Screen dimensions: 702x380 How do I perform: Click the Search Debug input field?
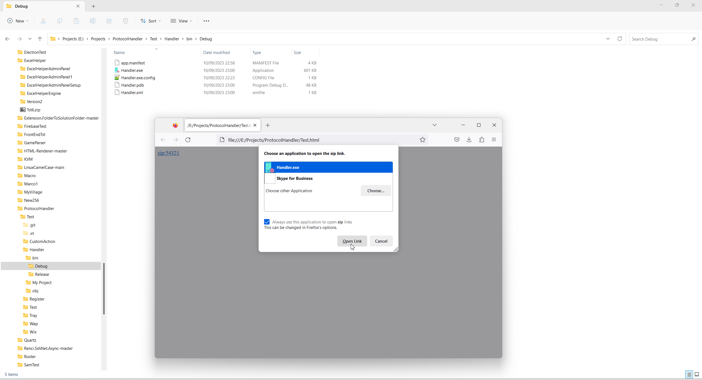[x=660, y=39]
